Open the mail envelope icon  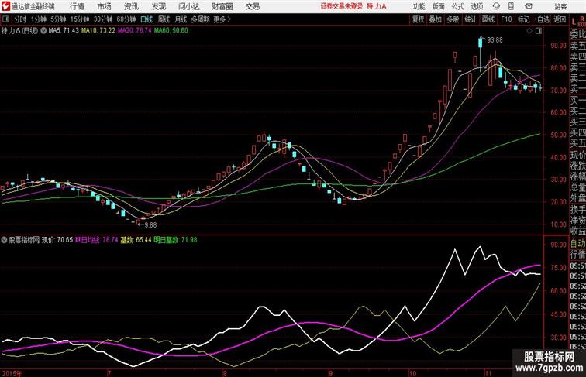529,6
